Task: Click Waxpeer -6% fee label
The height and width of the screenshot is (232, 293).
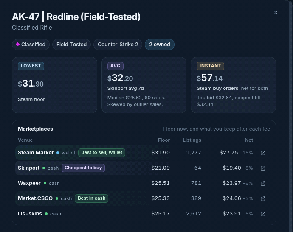Action: point(248,184)
